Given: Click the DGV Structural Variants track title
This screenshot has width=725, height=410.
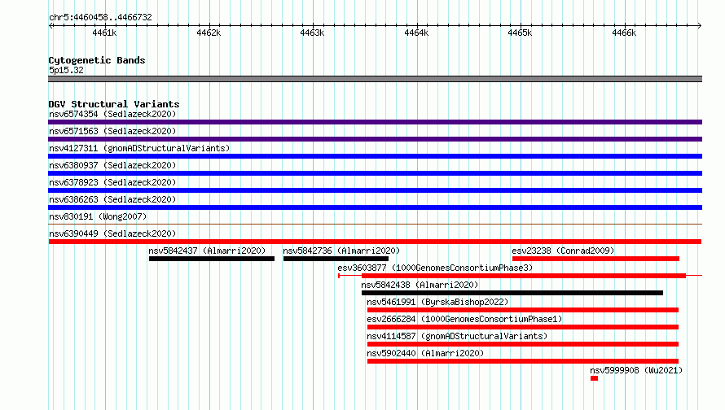Looking at the screenshot, I should pos(114,104).
